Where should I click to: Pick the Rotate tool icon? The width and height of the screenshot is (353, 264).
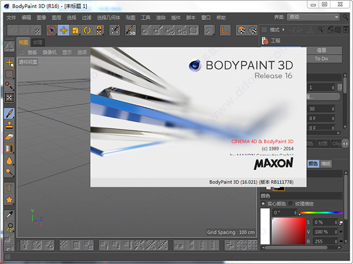[x=87, y=30]
